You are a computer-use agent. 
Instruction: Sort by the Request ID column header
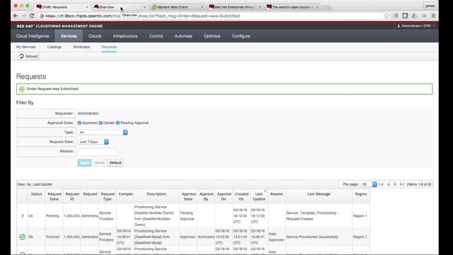[72, 197]
